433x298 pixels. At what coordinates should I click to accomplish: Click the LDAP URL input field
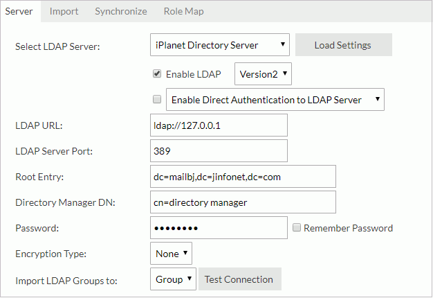pos(218,125)
